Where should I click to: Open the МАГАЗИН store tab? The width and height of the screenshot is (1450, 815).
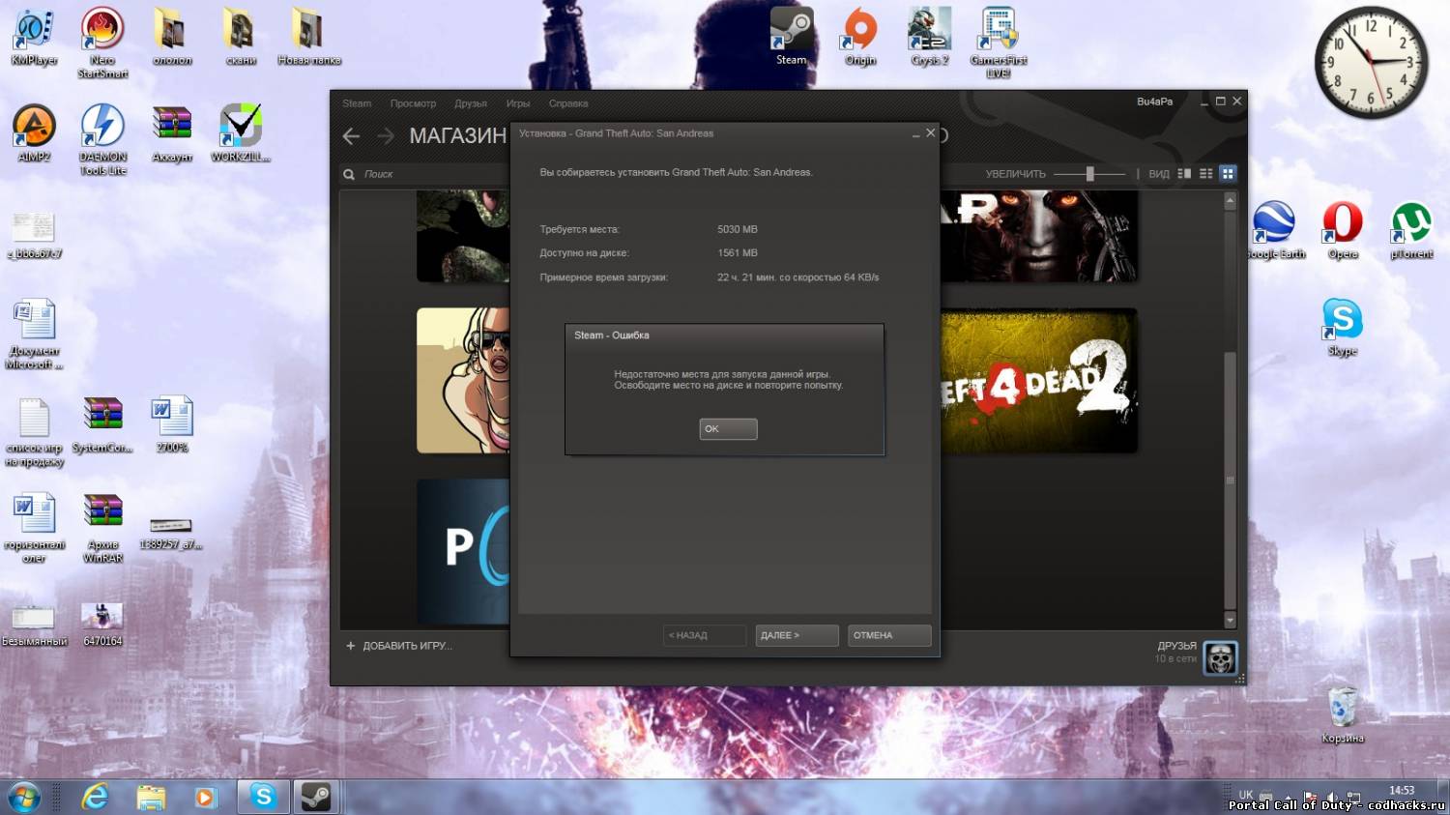(457, 136)
